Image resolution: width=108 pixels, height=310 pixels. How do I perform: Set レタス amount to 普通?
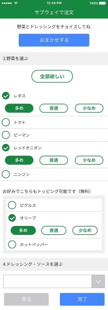[54, 108]
